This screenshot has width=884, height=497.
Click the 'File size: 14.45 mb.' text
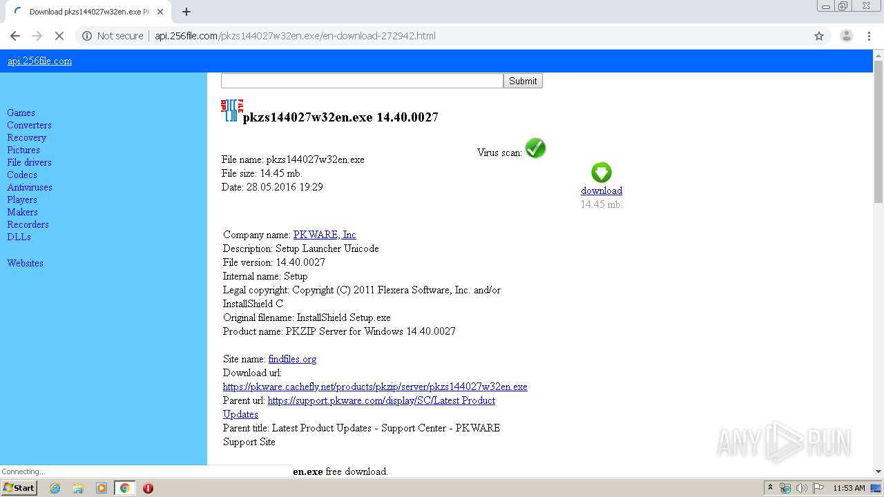[x=262, y=173]
